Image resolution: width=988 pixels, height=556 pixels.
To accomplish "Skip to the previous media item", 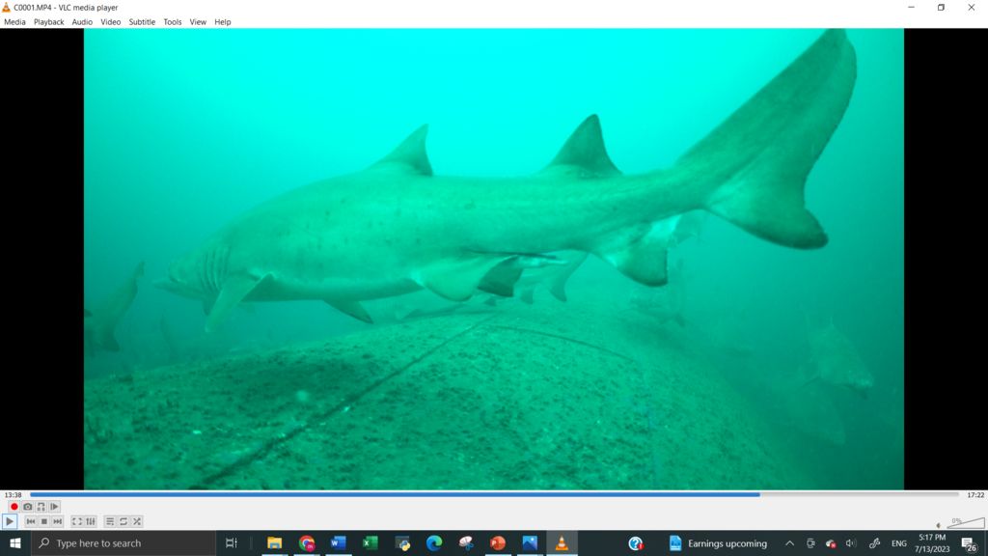I will pyautogui.click(x=31, y=521).
